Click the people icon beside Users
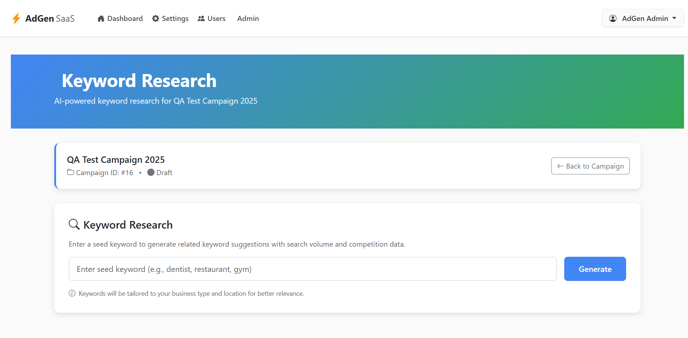The height and width of the screenshot is (338, 688). 201,18
